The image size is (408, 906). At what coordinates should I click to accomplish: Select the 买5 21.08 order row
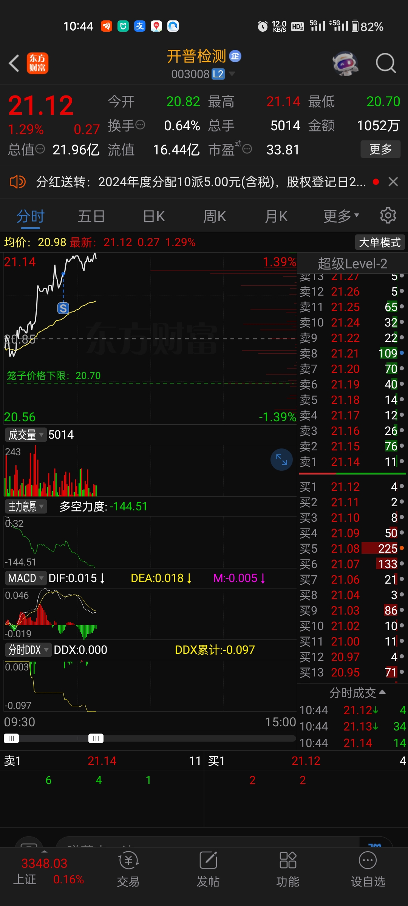(x=352, y=549)
